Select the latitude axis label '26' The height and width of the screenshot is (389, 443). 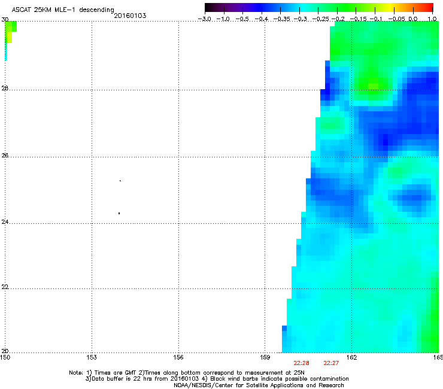click(5, 156)
